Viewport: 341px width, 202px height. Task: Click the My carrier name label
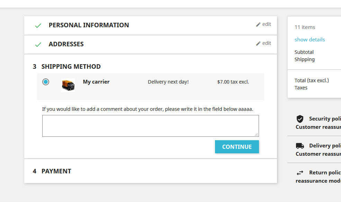(96, 82)
